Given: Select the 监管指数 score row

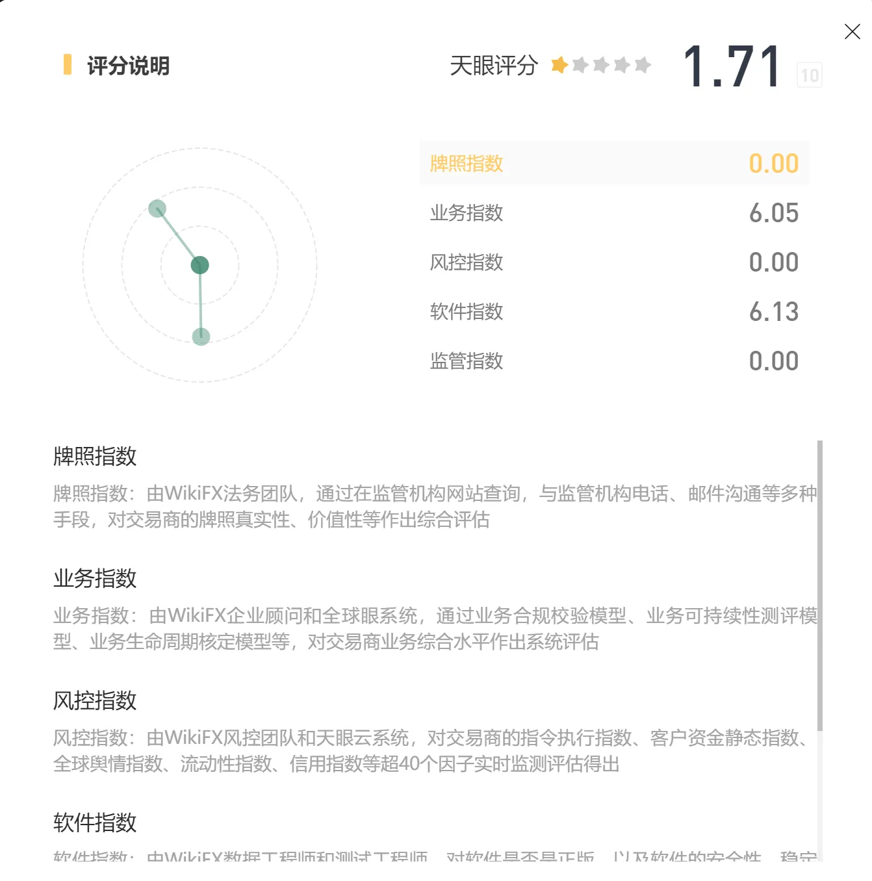Looking at the screenshot, I should pyautogui.click(x=614, y=361).
